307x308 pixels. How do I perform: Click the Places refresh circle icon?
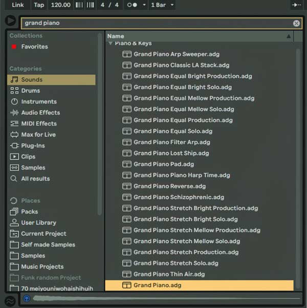click(14, 201)
